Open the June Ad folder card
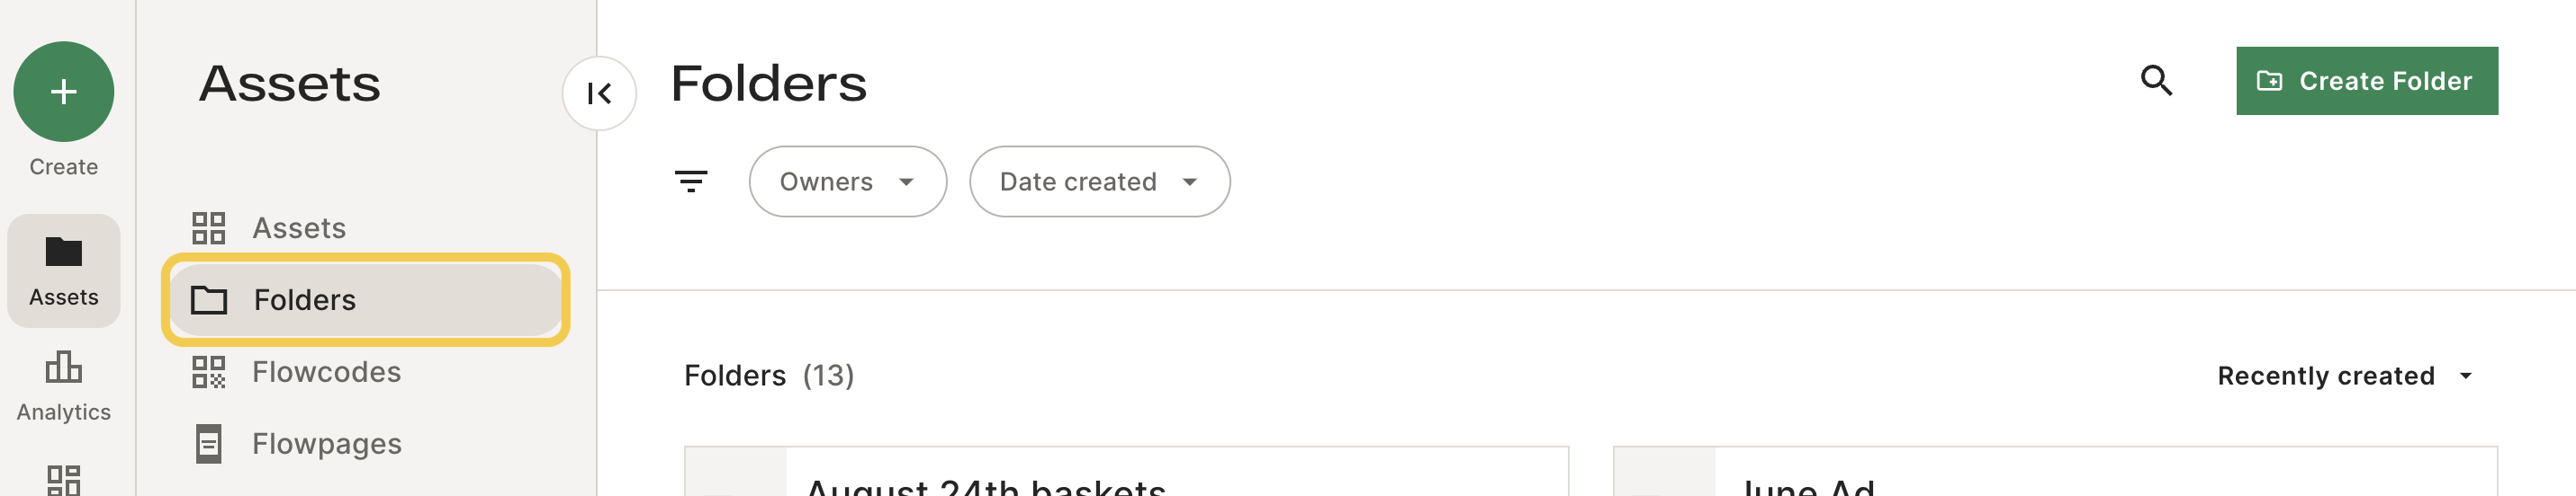This screenshot has height=496, width=2576. coord(2054,472)
